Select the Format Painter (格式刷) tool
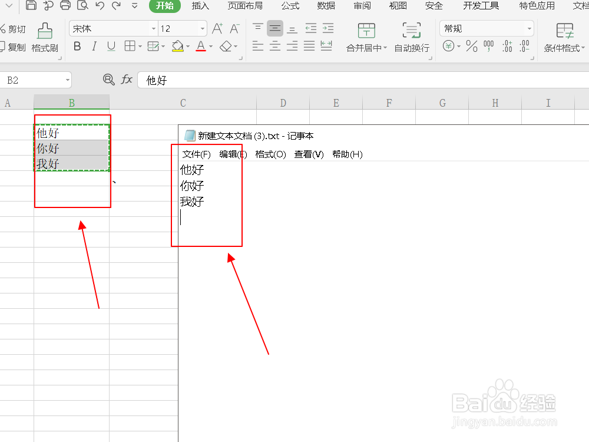The height and width of the screenshot is (442, 589). [45, 37]
